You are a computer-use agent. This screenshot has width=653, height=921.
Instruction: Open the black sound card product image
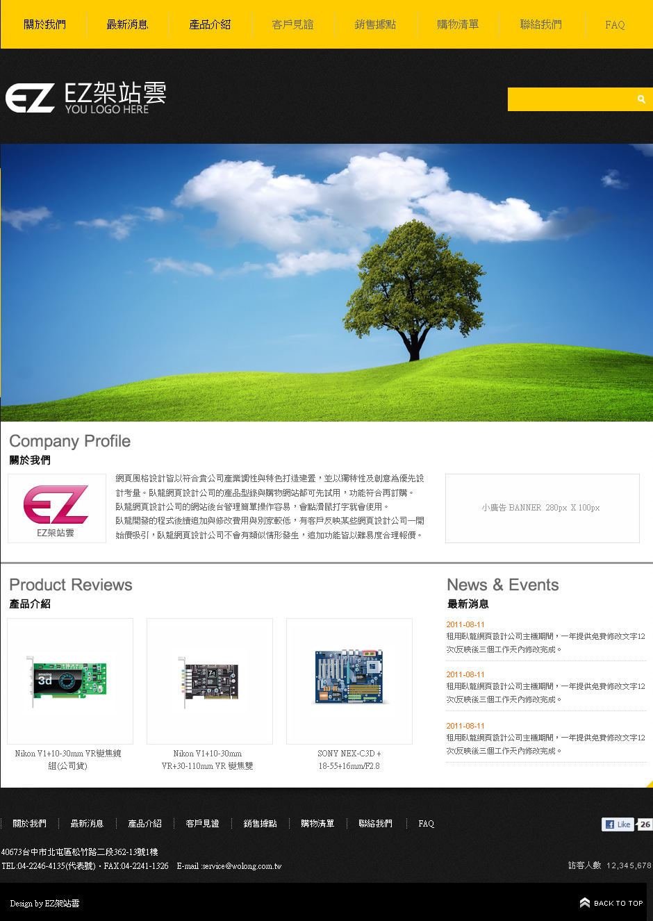tap(209, 681)
